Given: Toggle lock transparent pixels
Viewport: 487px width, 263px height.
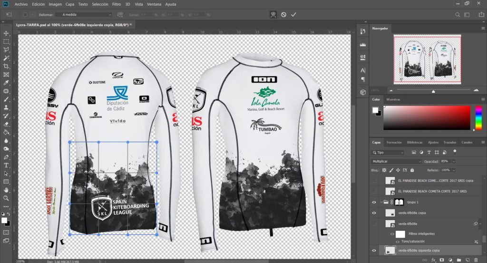Looking at the screenshot, I should (x=384, y=170).
